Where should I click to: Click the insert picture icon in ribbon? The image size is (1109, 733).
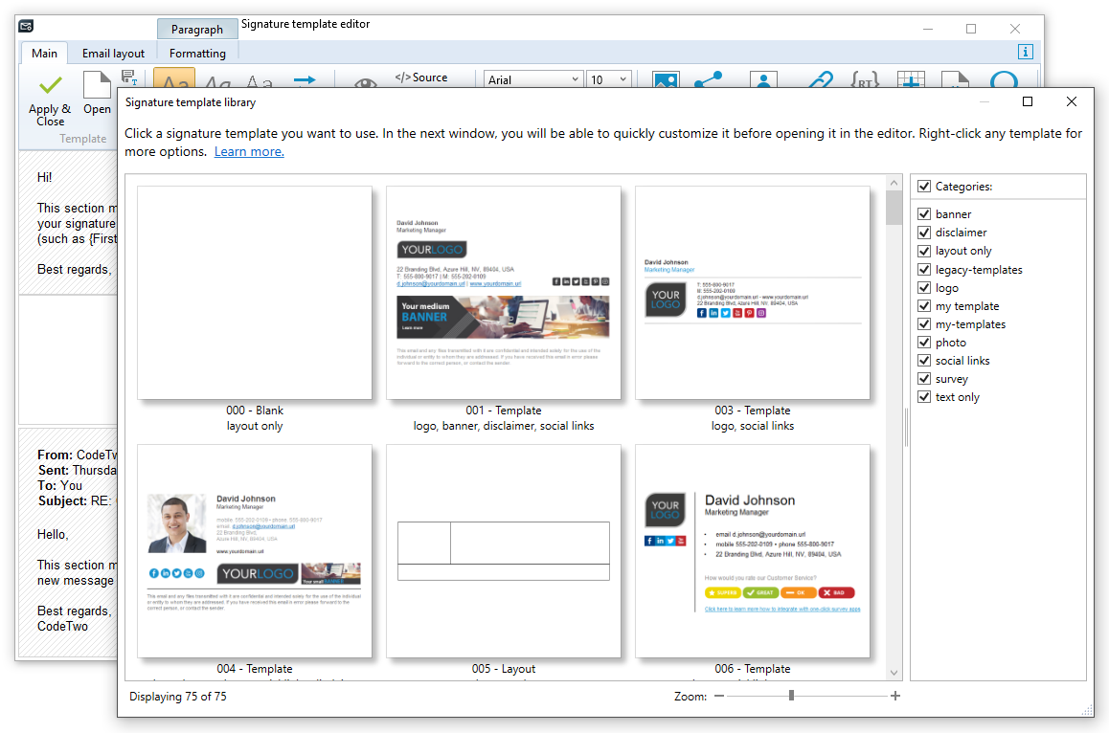point(666,79)
